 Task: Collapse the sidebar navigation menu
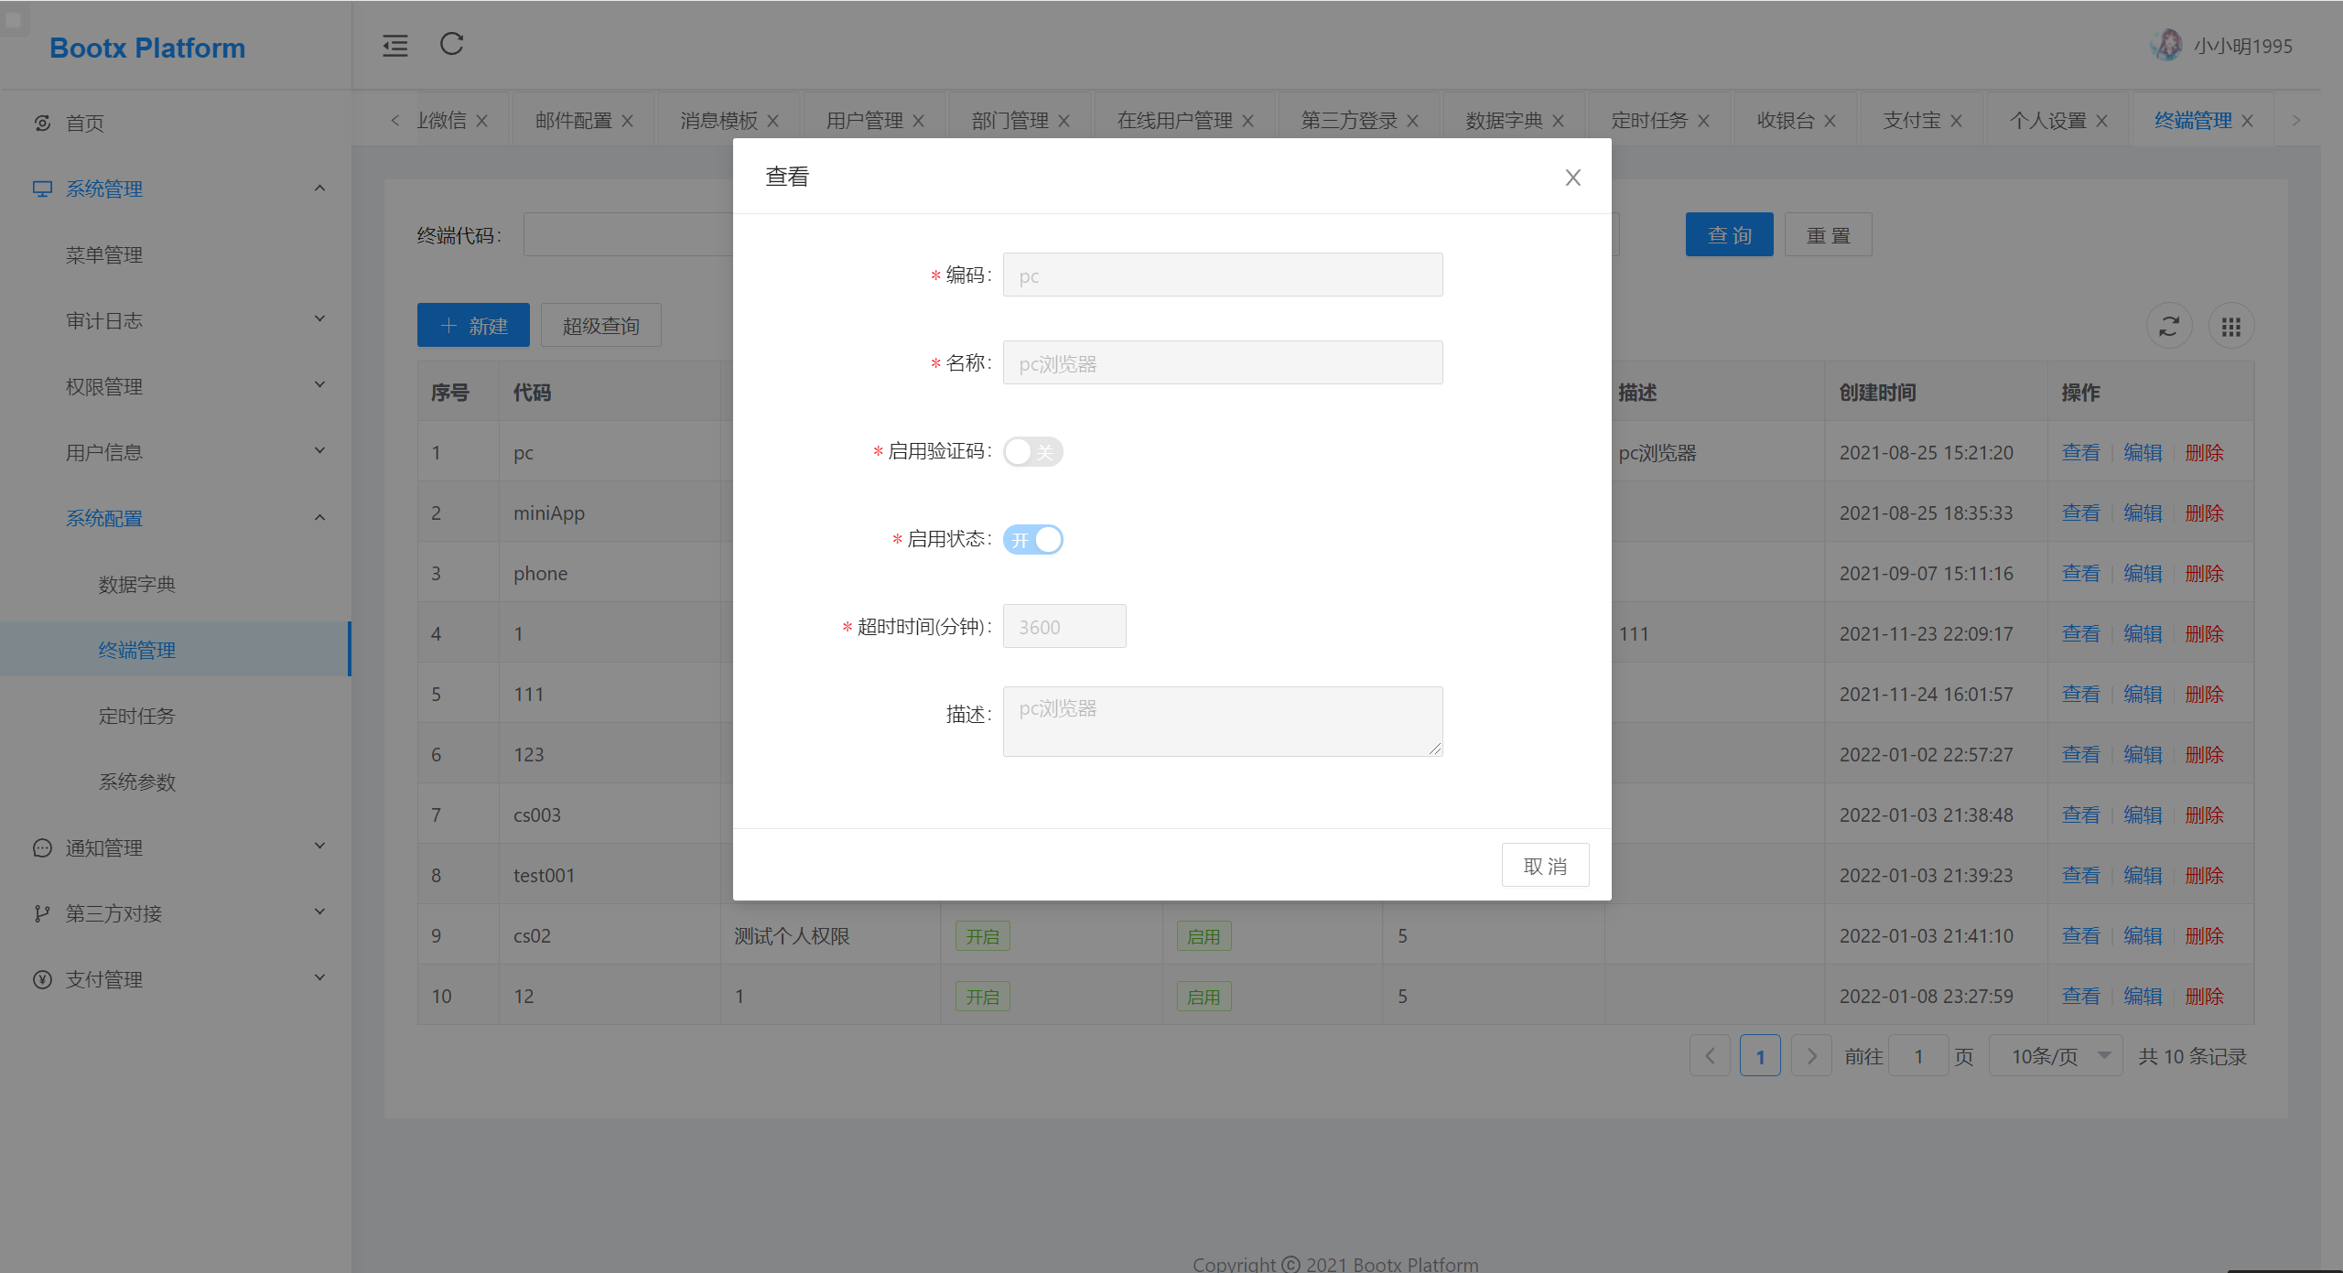point(394,45)
